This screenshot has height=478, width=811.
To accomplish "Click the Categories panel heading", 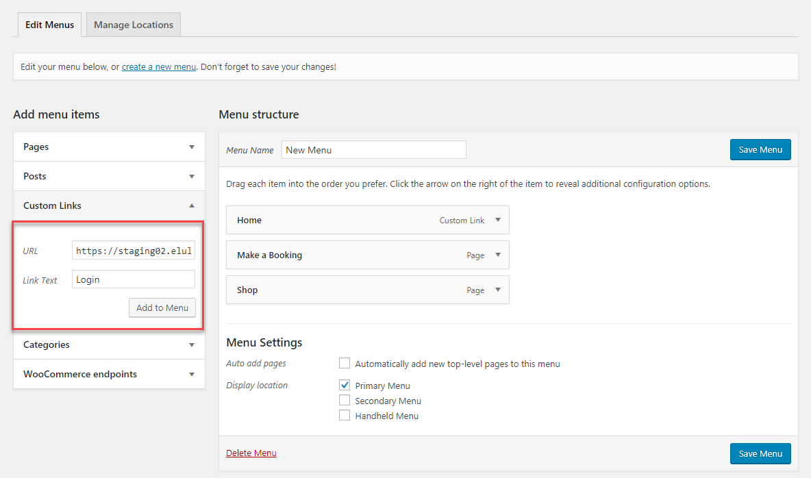I will [x=47, y=345].
